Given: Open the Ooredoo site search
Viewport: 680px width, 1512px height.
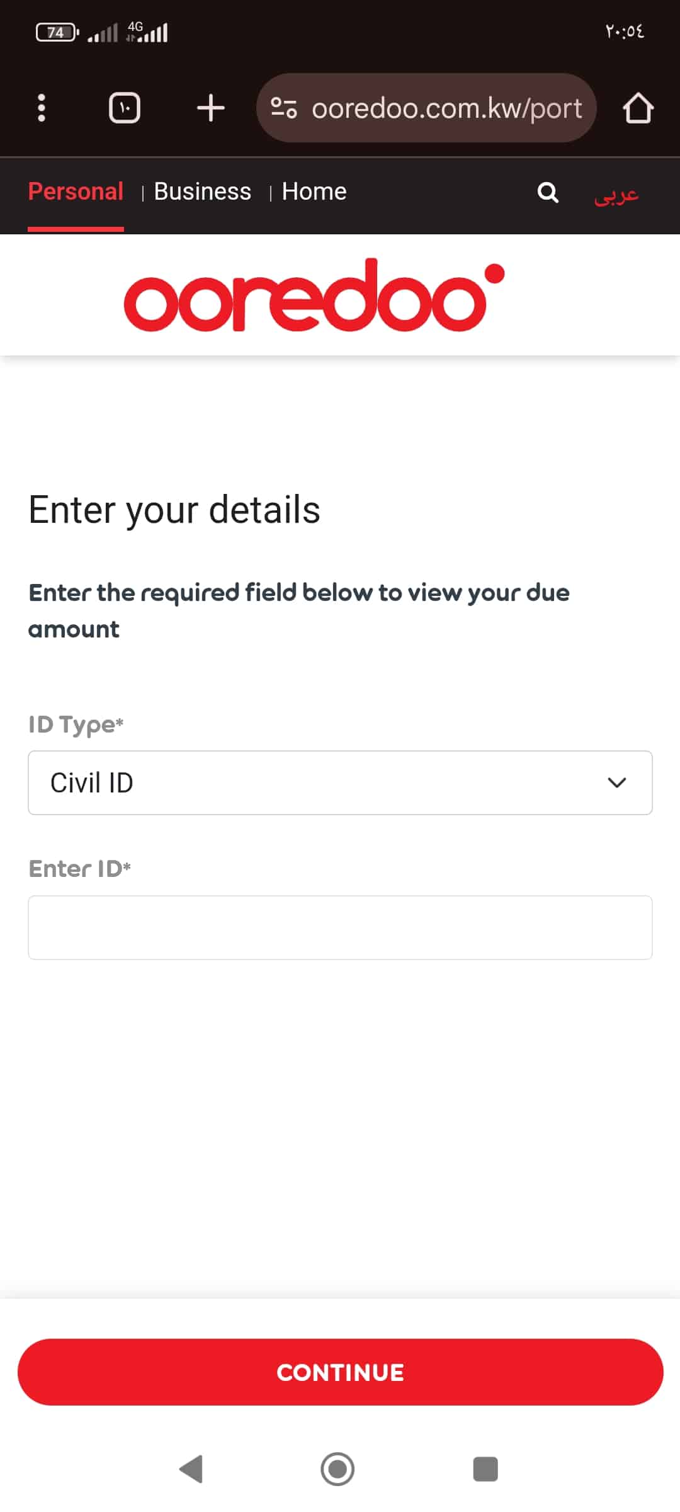Looking at the screenshot, I should (x=548, y=192).
